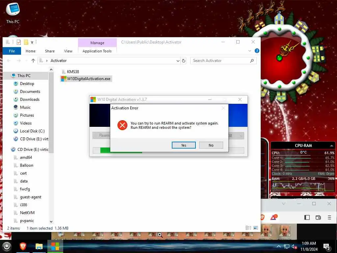Click Brave tab search chevron
This screenshot has height=253, width=337.
click(x=284, y=204)
